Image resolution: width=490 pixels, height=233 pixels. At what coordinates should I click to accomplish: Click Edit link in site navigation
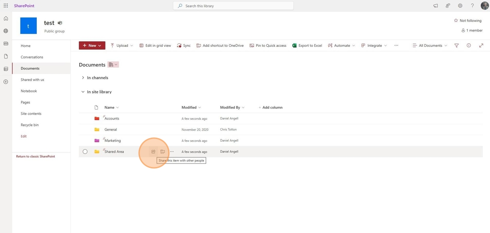[24, 136]
